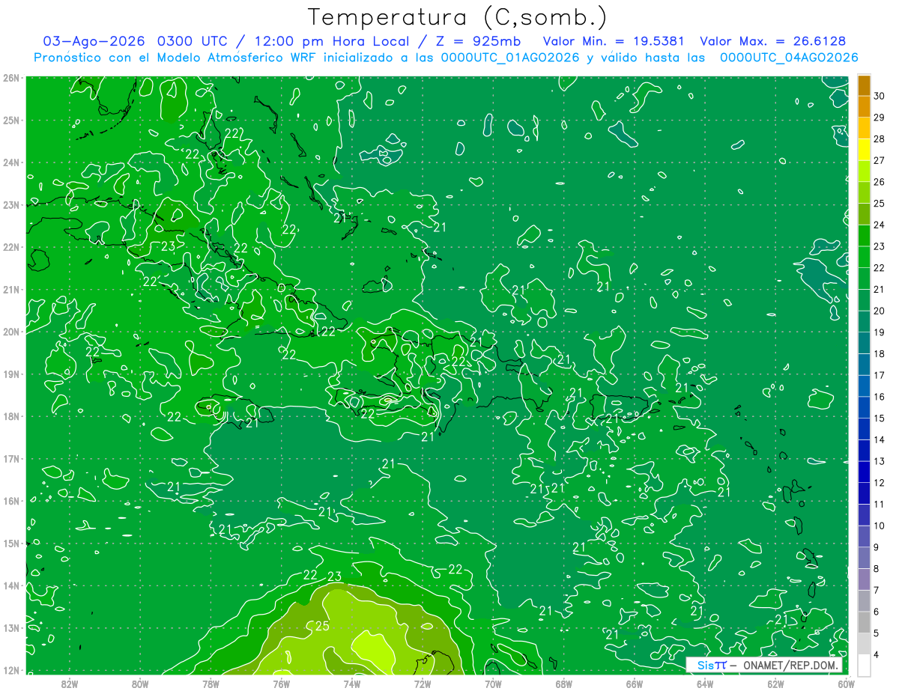Click the '60W' longitude axis label
Screen dimensions: 899x694
[x=846, y=684]
